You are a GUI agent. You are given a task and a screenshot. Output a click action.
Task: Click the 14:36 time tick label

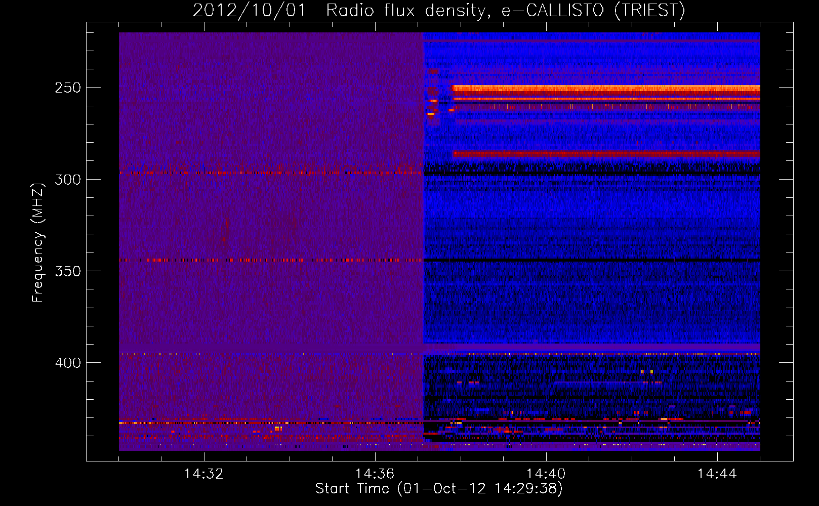coord(375,474)
